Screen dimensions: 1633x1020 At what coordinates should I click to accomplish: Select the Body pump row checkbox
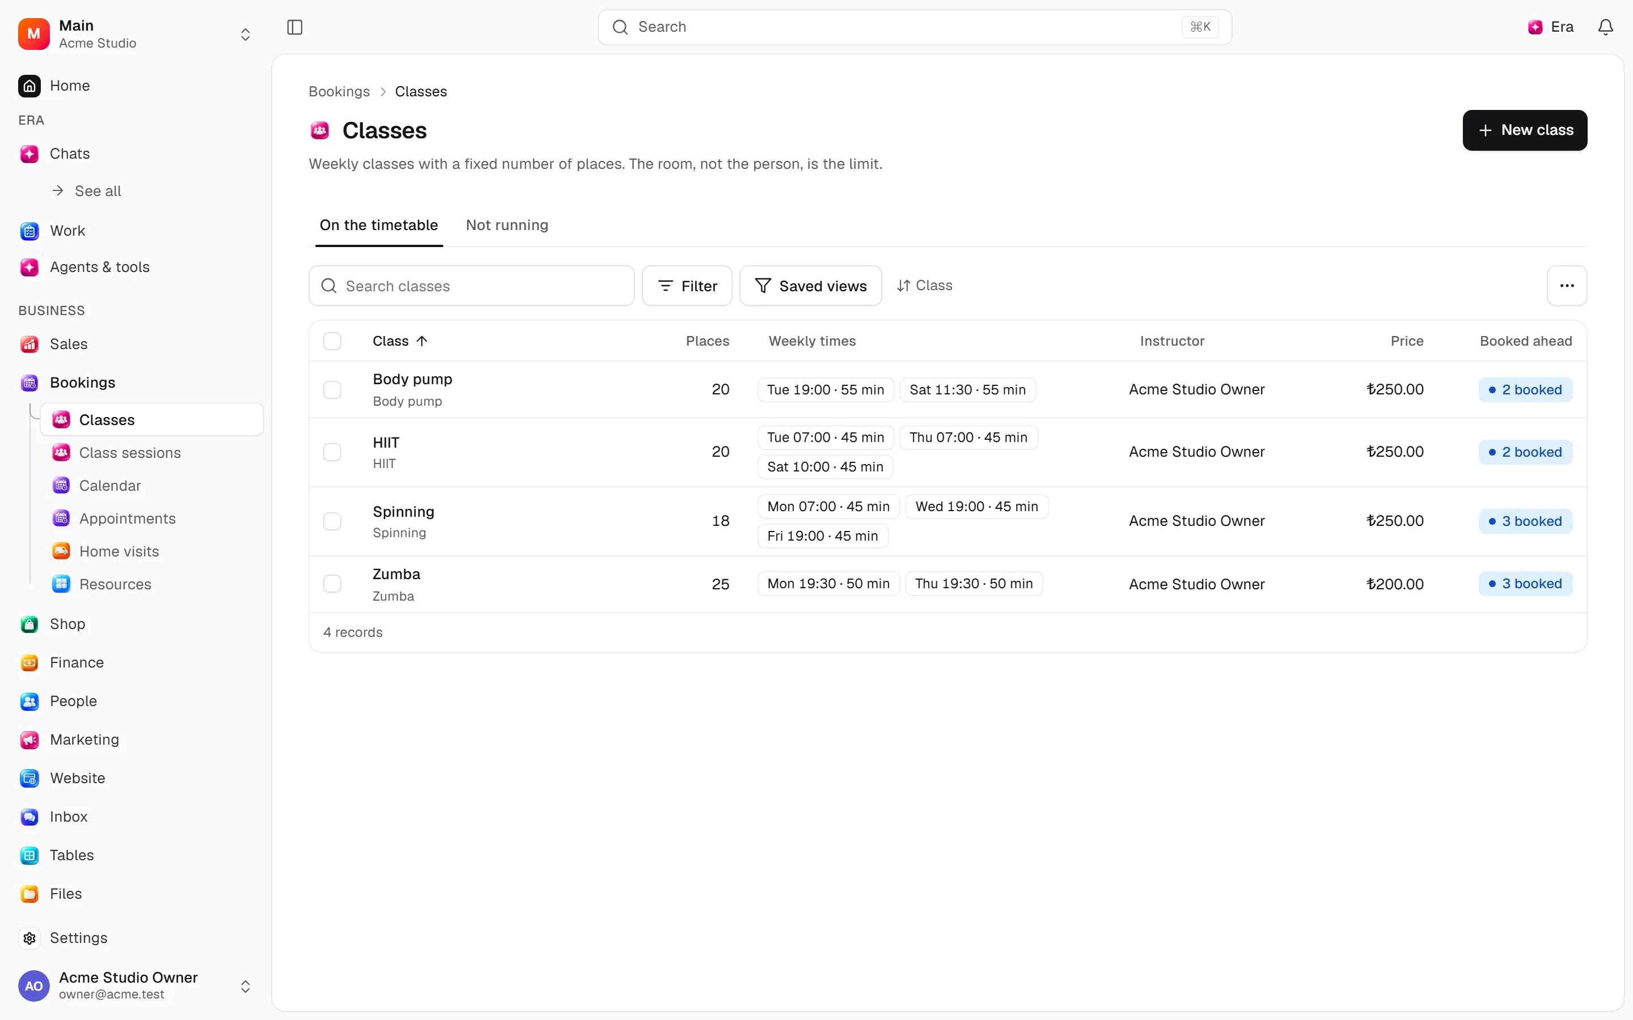pos(332,390)
